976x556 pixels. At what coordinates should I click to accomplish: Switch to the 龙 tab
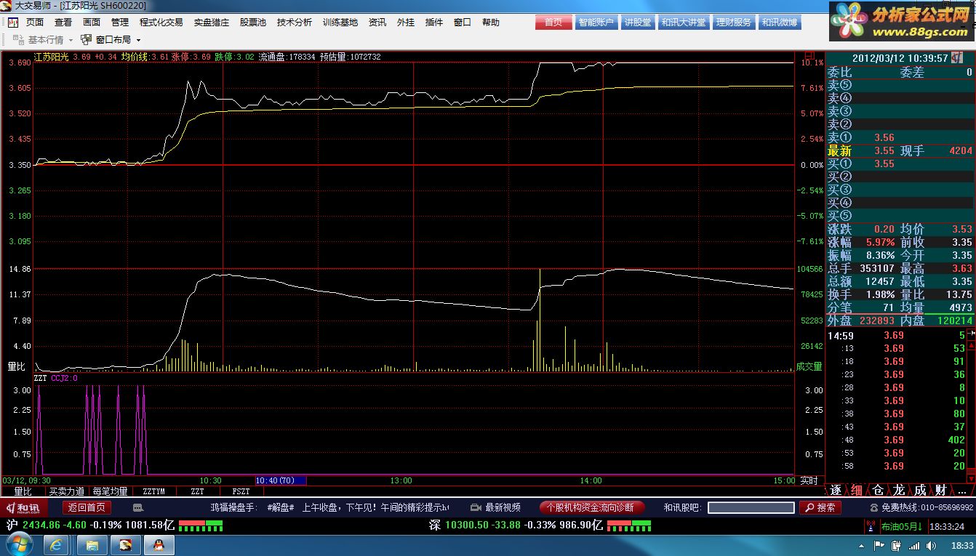click(x=900, y=491)
